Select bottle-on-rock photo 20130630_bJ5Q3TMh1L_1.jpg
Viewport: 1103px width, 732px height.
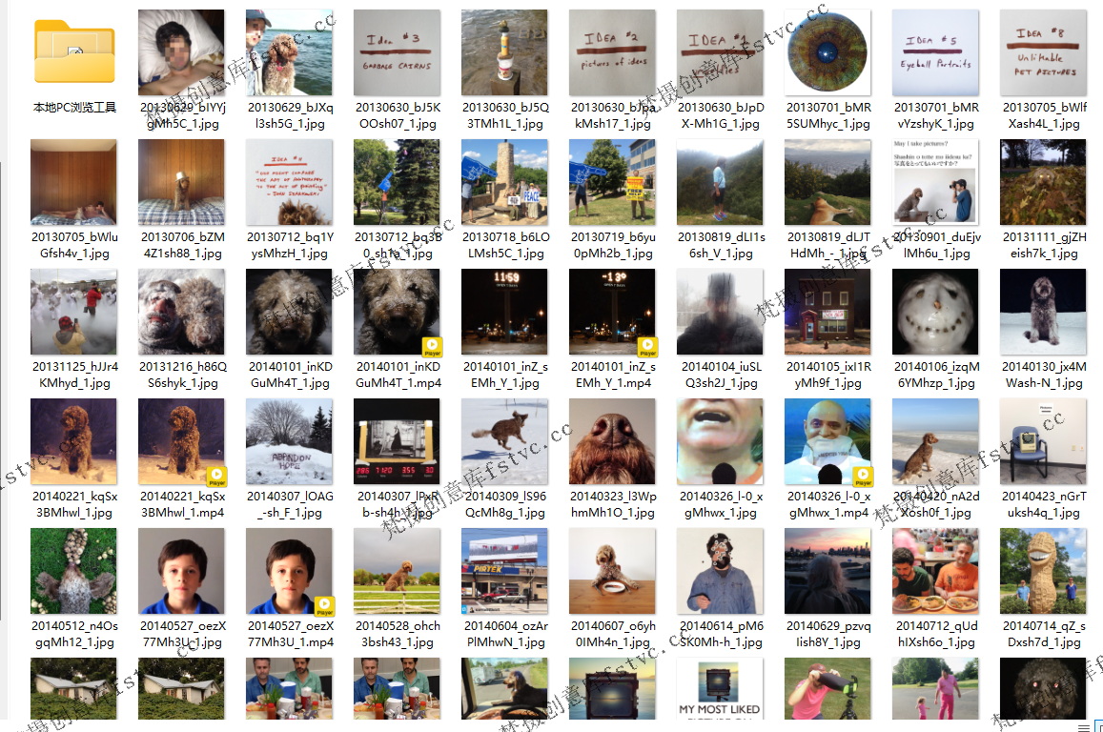[504, 52]
